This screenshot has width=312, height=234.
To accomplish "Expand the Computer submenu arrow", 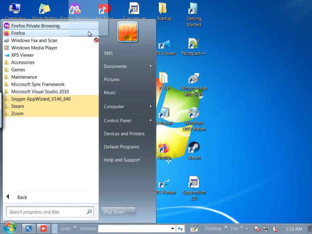I will (151, 106).
